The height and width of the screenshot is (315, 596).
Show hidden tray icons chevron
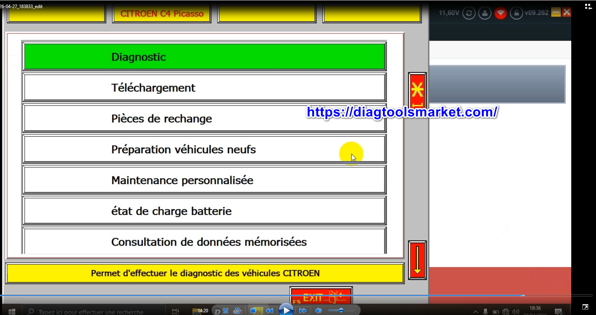(475, 312)
